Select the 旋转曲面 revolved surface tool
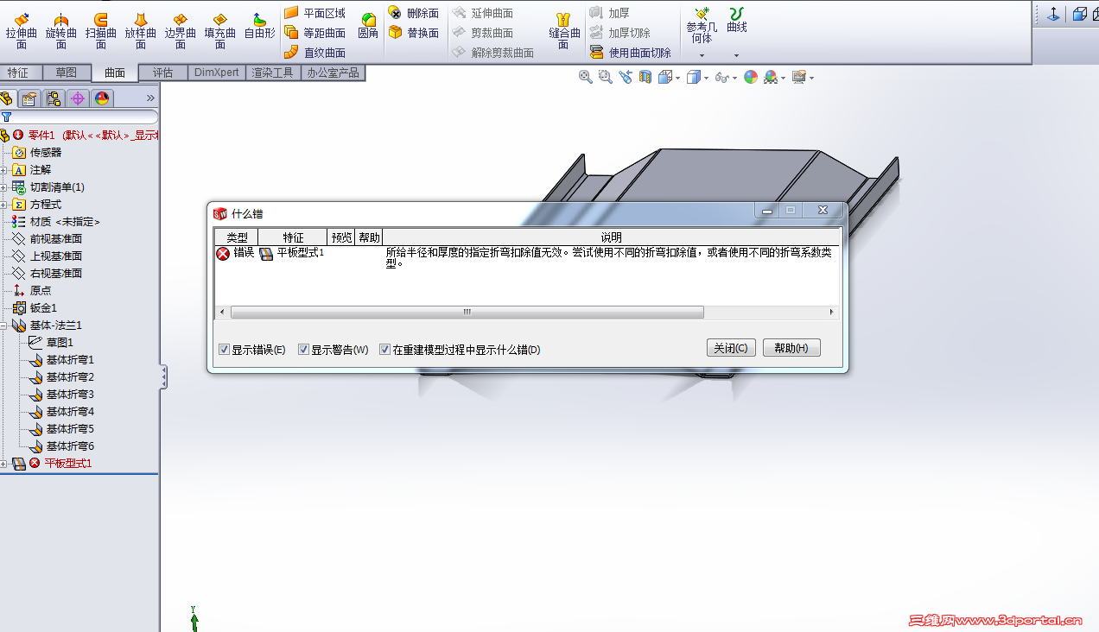1099x632 pixels. coord(61,31)
